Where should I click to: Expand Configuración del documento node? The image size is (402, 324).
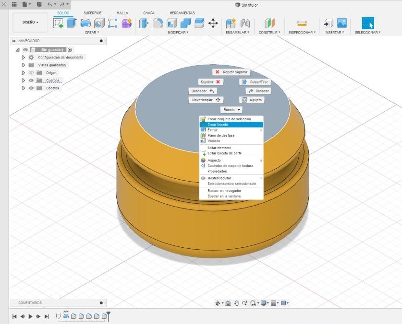click(x=24, y=58)
